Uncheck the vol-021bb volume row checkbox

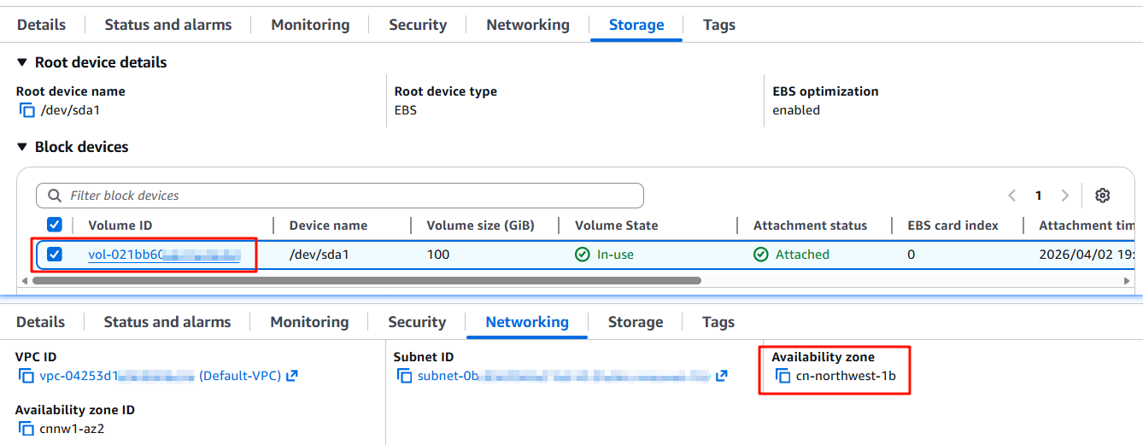[55, 255]
